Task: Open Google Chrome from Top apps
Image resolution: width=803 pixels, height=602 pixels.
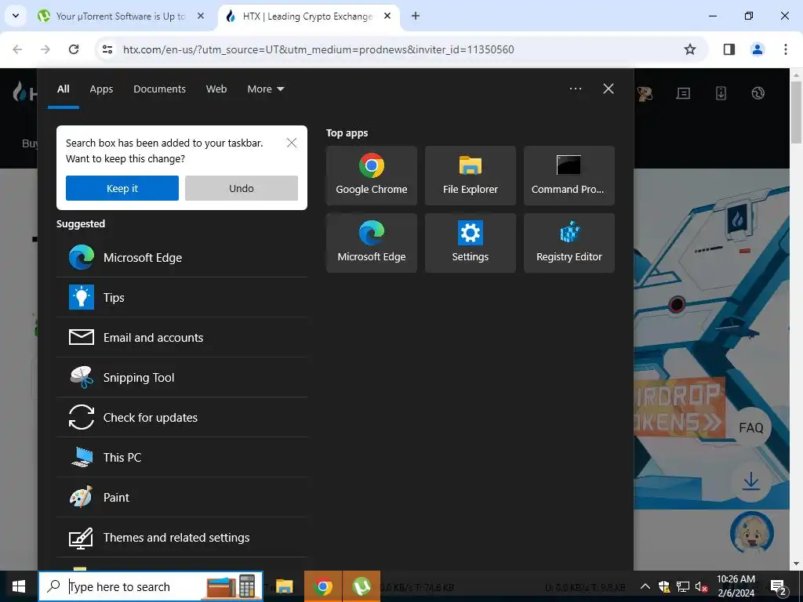Action: click(371, 176)
